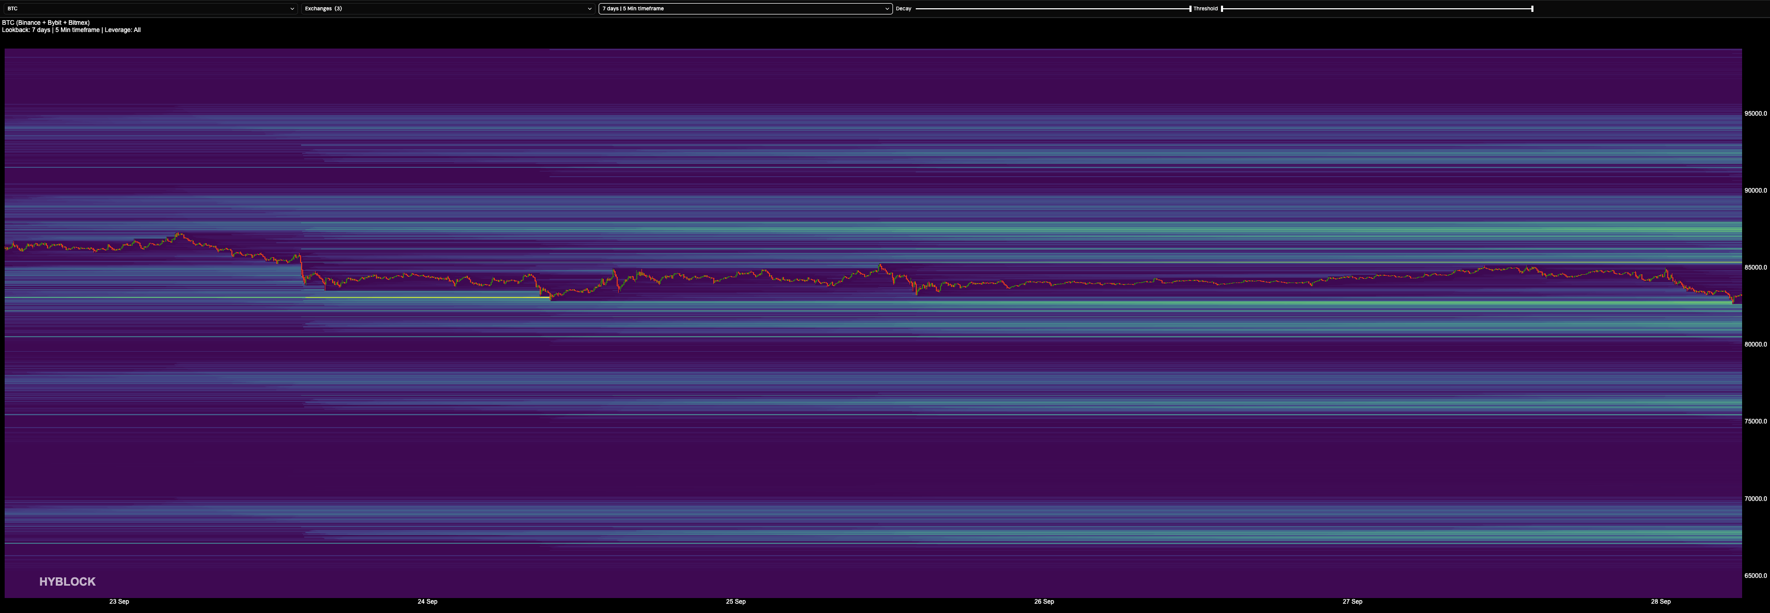
Task: Click the 75000.0 price axis label
Action: click(x=1756, y=421)
